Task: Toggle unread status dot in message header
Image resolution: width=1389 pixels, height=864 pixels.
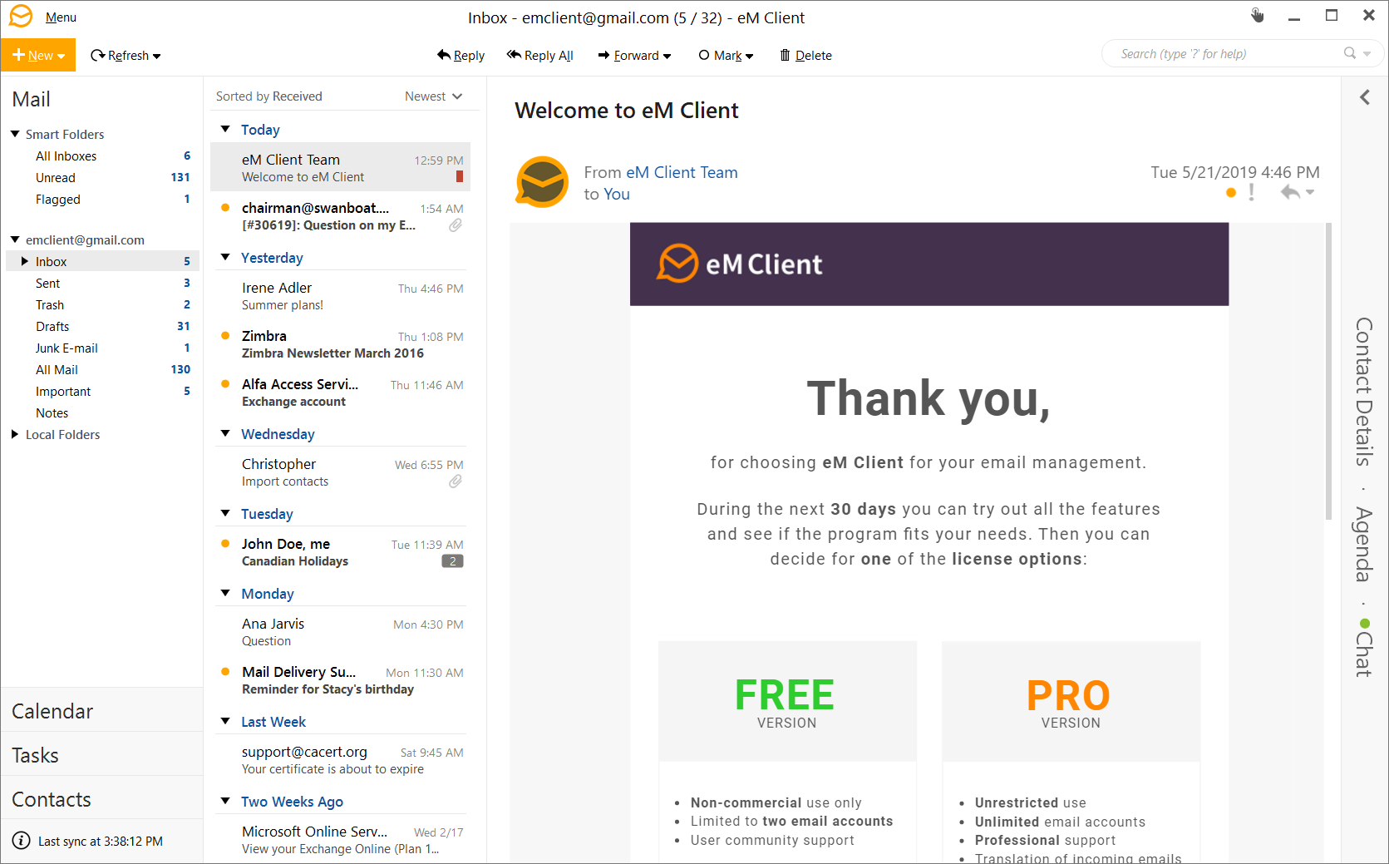Action: pyautogui.click(x=1231, y=193)
